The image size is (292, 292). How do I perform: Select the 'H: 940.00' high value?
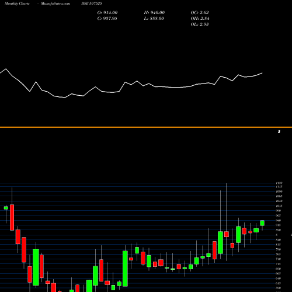[x=154, y=13]
